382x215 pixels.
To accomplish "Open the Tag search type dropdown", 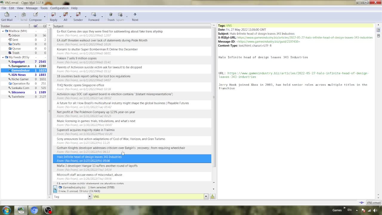I will 89,196.
